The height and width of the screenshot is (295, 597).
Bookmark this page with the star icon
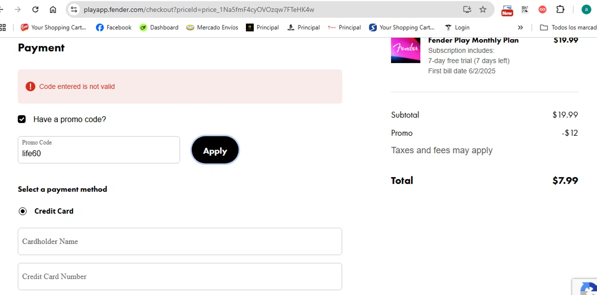tap(483, 10)
